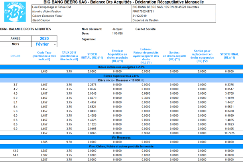Click initial stock value 0.2376
The image size is (244, 165).
tap(92, 85)
